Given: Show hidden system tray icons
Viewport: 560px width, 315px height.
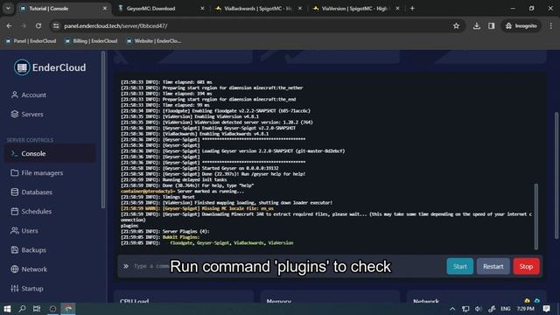Looking at the screenshot, I should (x=452, y=309).
